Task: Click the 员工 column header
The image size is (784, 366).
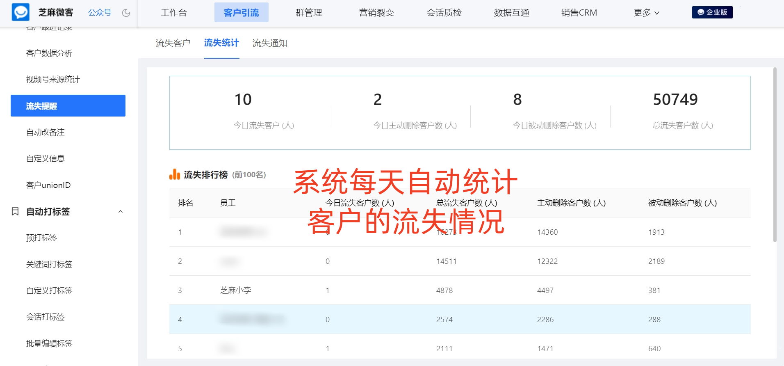Action: (228, 203)
